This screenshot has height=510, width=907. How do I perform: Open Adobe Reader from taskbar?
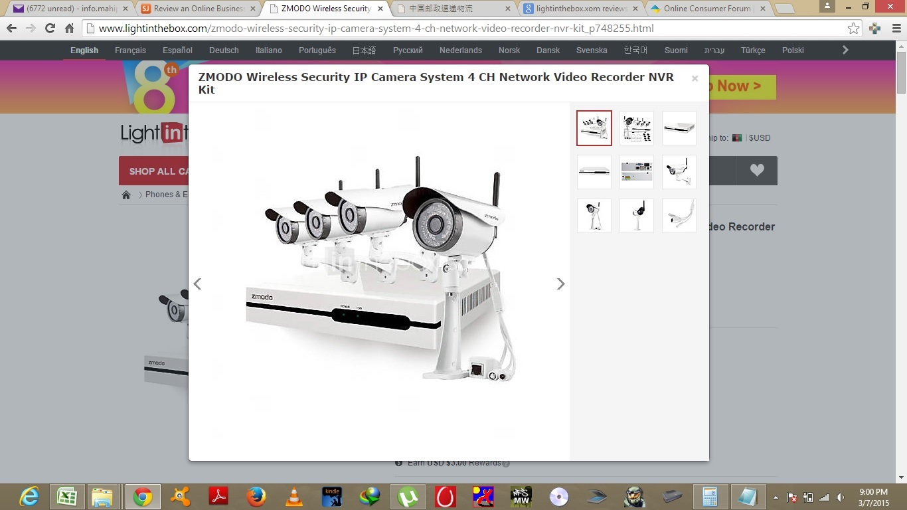pyautogui.click(x=218, y=497)
